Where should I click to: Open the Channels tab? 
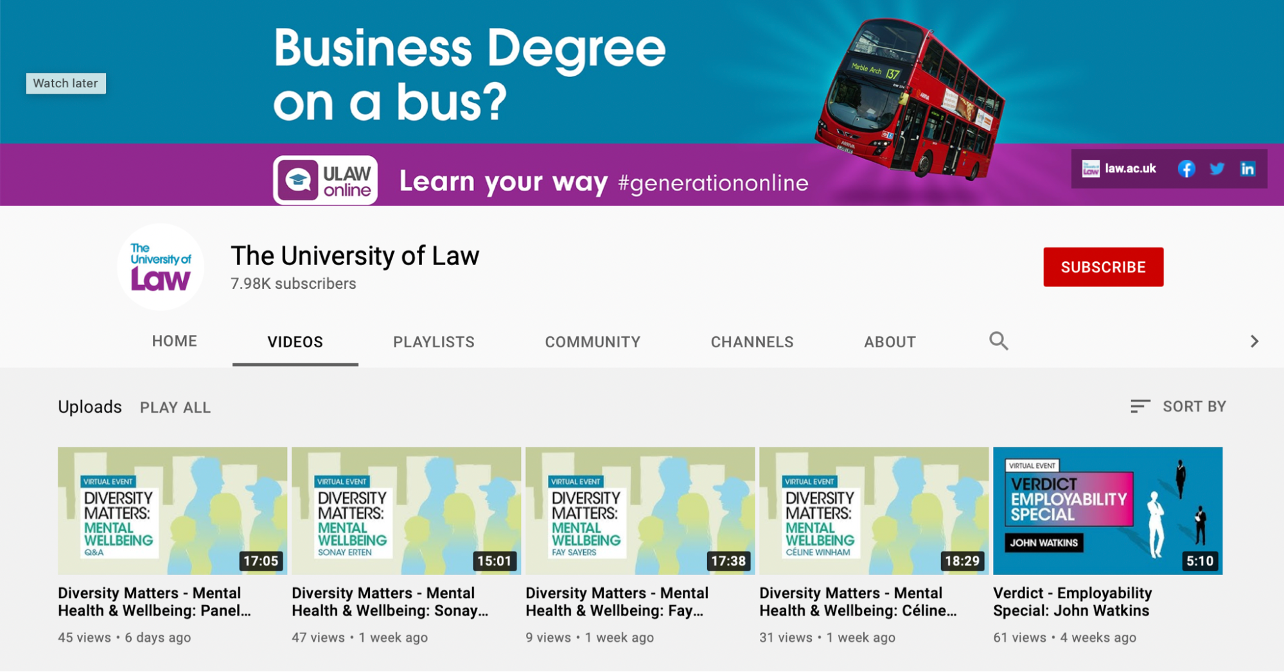point(752,341)
